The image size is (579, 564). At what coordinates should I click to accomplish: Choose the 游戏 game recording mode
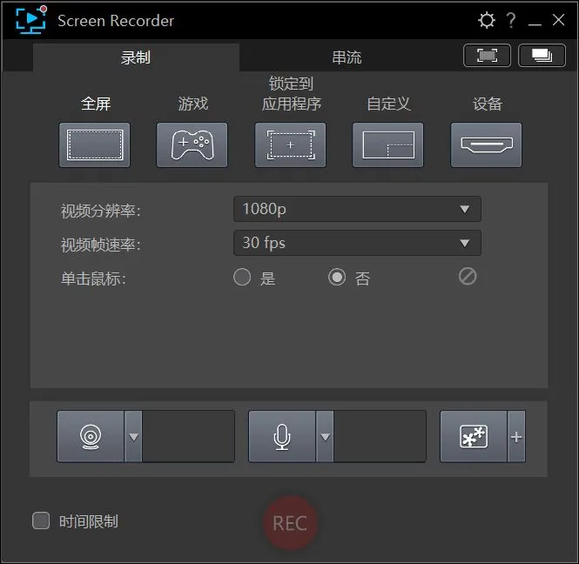pyautogui.click(x=192, y=145)
